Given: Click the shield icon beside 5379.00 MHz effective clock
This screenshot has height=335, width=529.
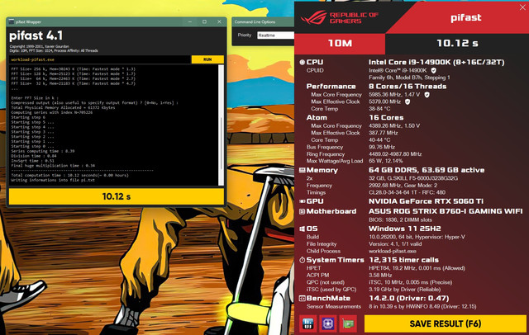Looking at the screenshot, I should [407, 101].
